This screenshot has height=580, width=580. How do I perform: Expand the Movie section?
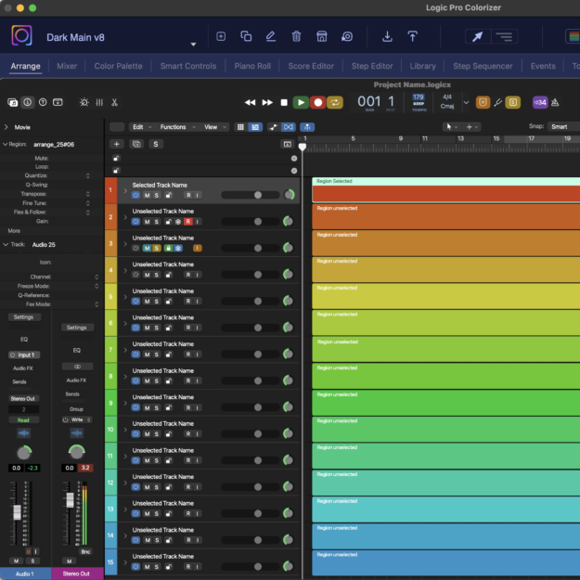[x=6, y=127]
